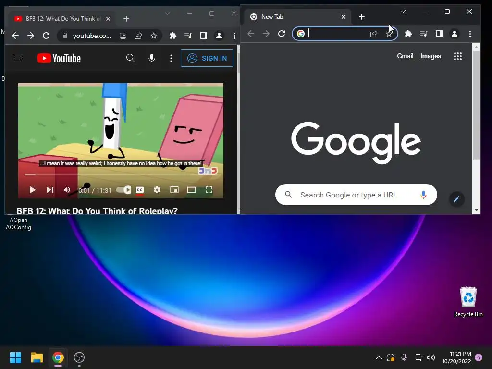492x369 pixels.
Task: Open a new tab in Google window
Action: point(362,17)
